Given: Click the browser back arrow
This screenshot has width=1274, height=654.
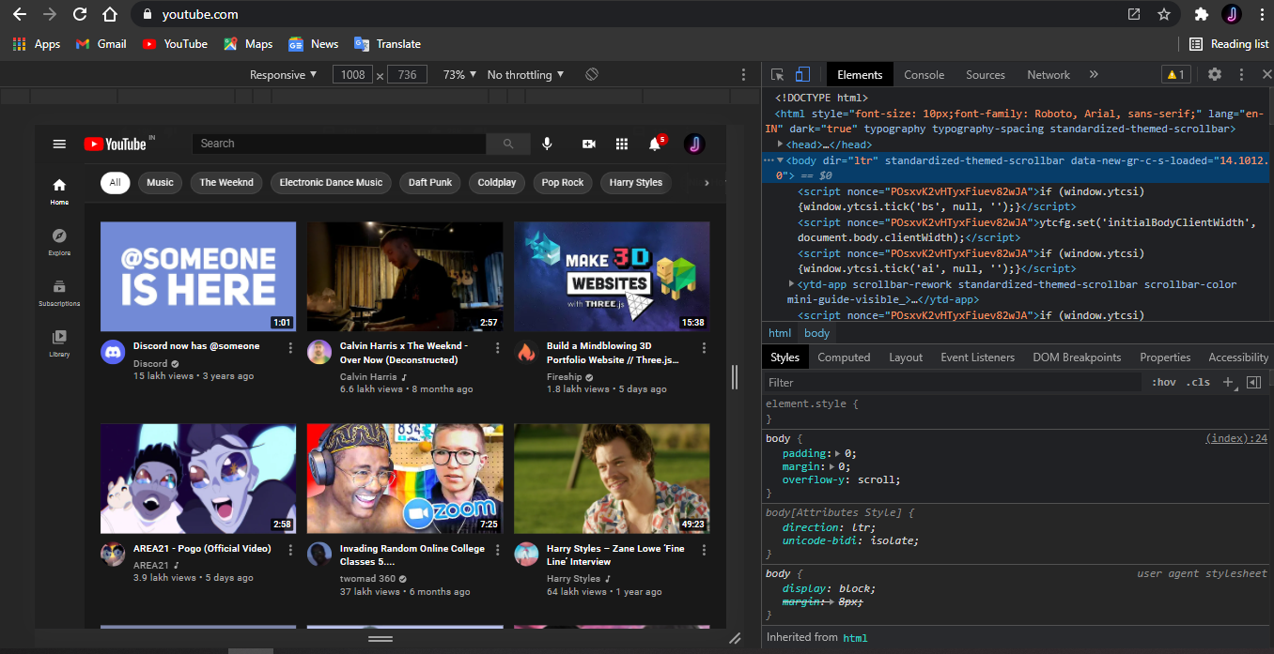Looking at the screenshot, I should (x=20, y=14).
